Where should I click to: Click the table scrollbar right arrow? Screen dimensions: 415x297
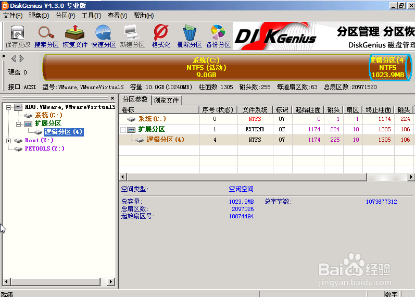(411, 177)
